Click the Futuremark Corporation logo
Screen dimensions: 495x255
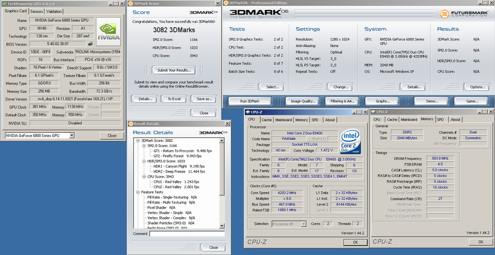point(464,14)
